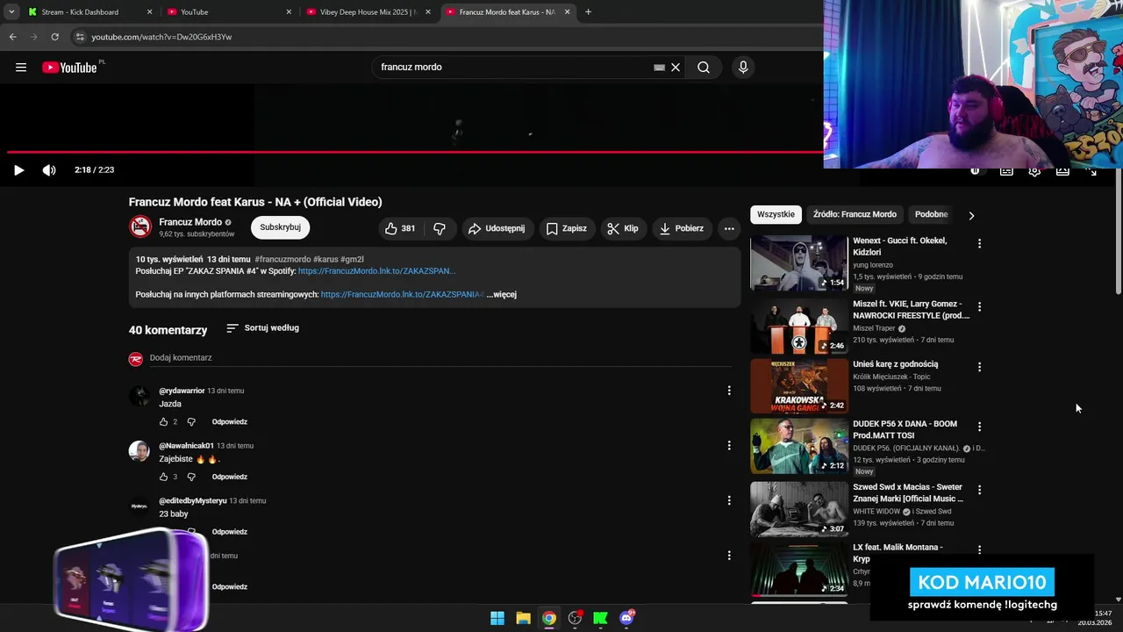This screenshot has height=632, width=1123.
Task: Start voice search with microphone icon
Action: [743, 68]
